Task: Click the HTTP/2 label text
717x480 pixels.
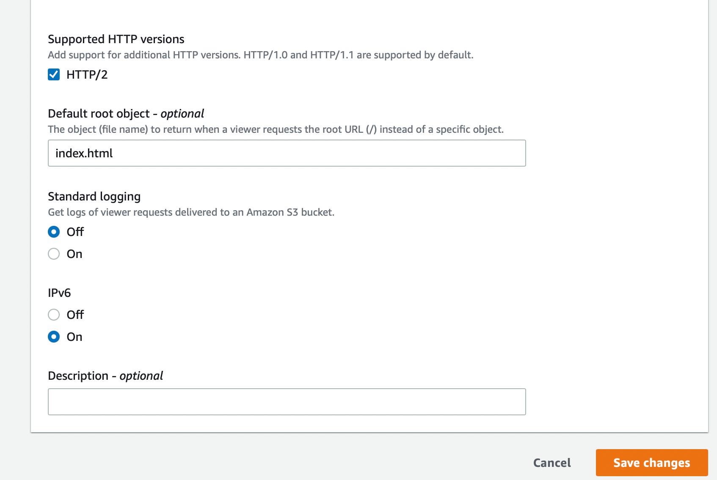Action: [x=87, y=75]
